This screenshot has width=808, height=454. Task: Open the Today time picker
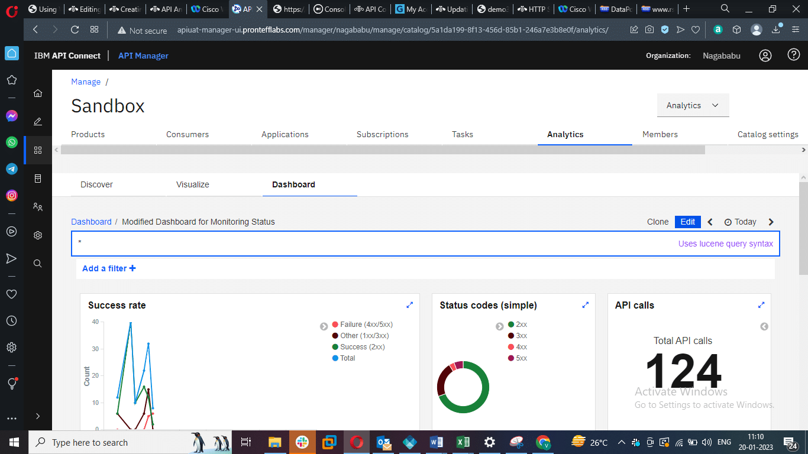pos(741,222)
